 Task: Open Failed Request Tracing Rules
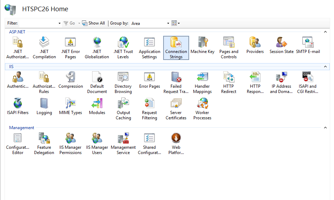pyautogui.click(x=176, y=82)
